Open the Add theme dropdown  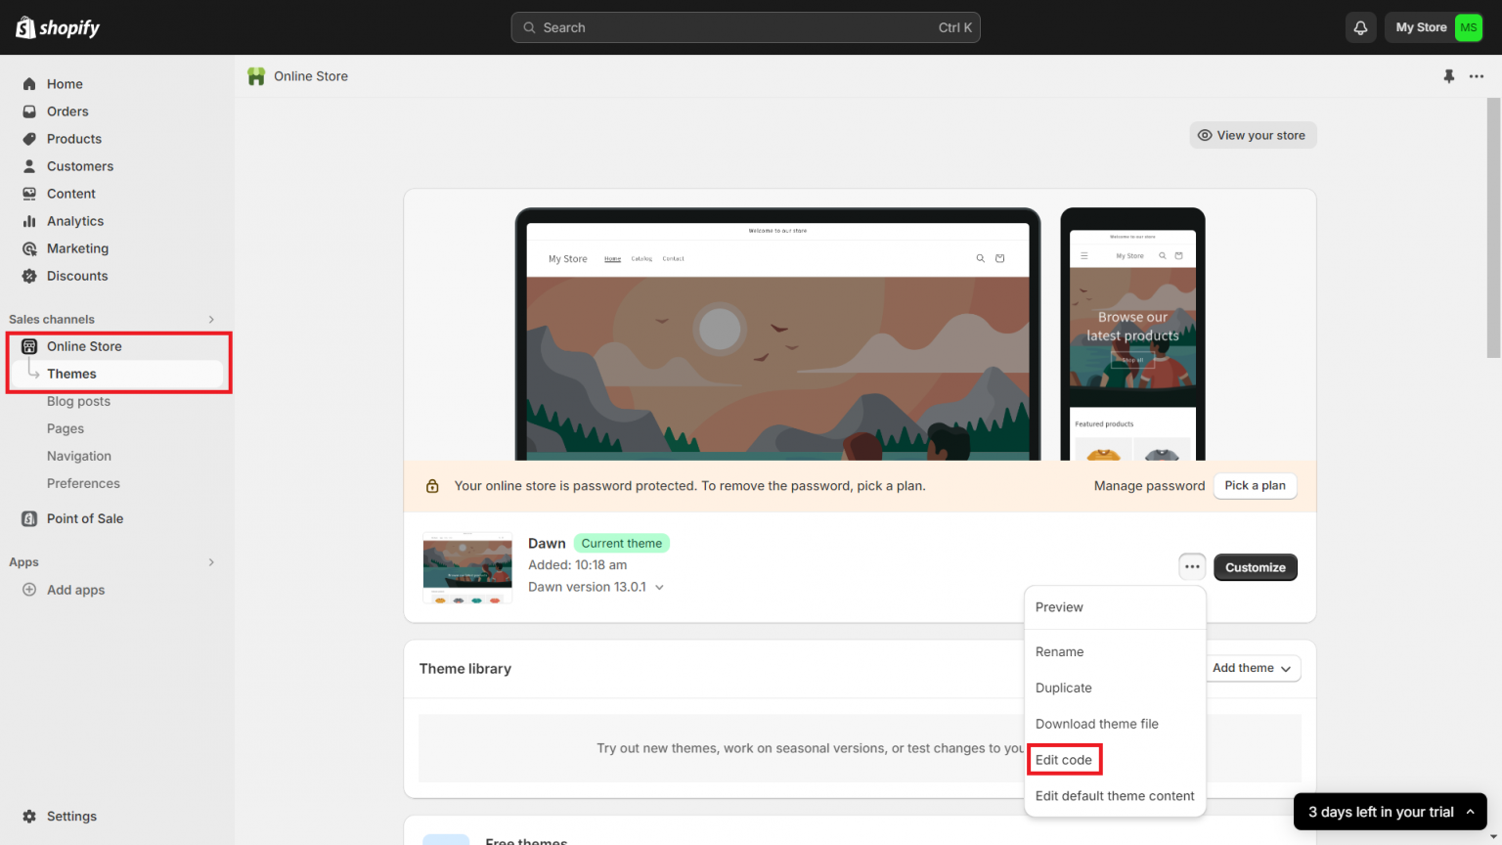tap(1252, 668)
